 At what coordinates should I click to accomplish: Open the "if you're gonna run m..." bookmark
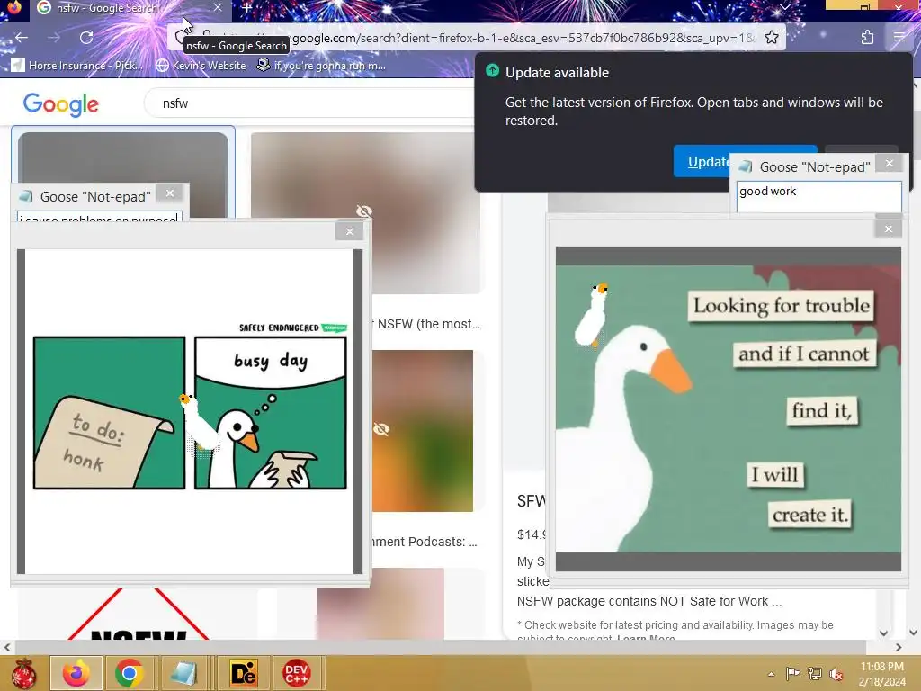click(322, 65)
